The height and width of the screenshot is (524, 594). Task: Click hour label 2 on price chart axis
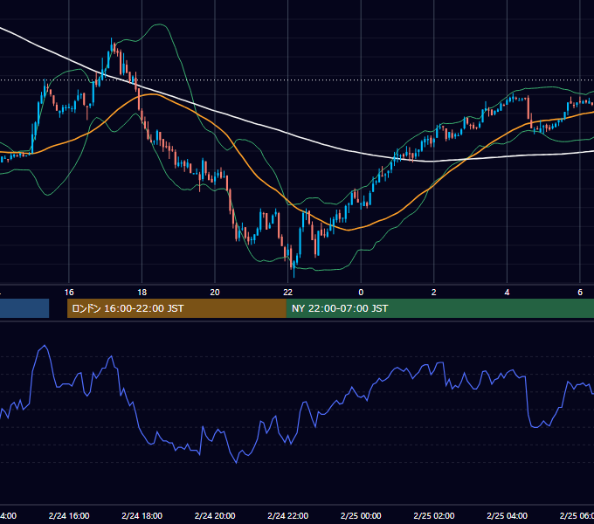pos(434,293)
